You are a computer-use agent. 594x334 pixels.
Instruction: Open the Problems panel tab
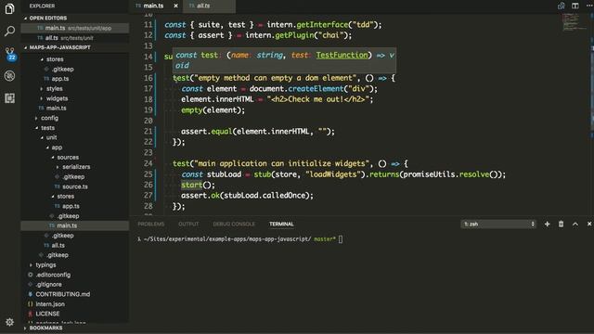[x=151, y=225]
